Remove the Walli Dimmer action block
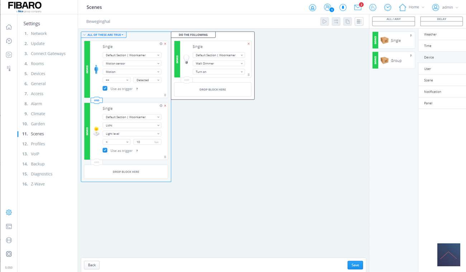This screenshot has width=466, height=272. click(x=248, y=44)
